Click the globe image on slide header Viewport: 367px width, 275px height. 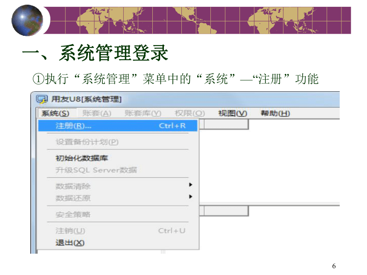click(x=27, y=20)
